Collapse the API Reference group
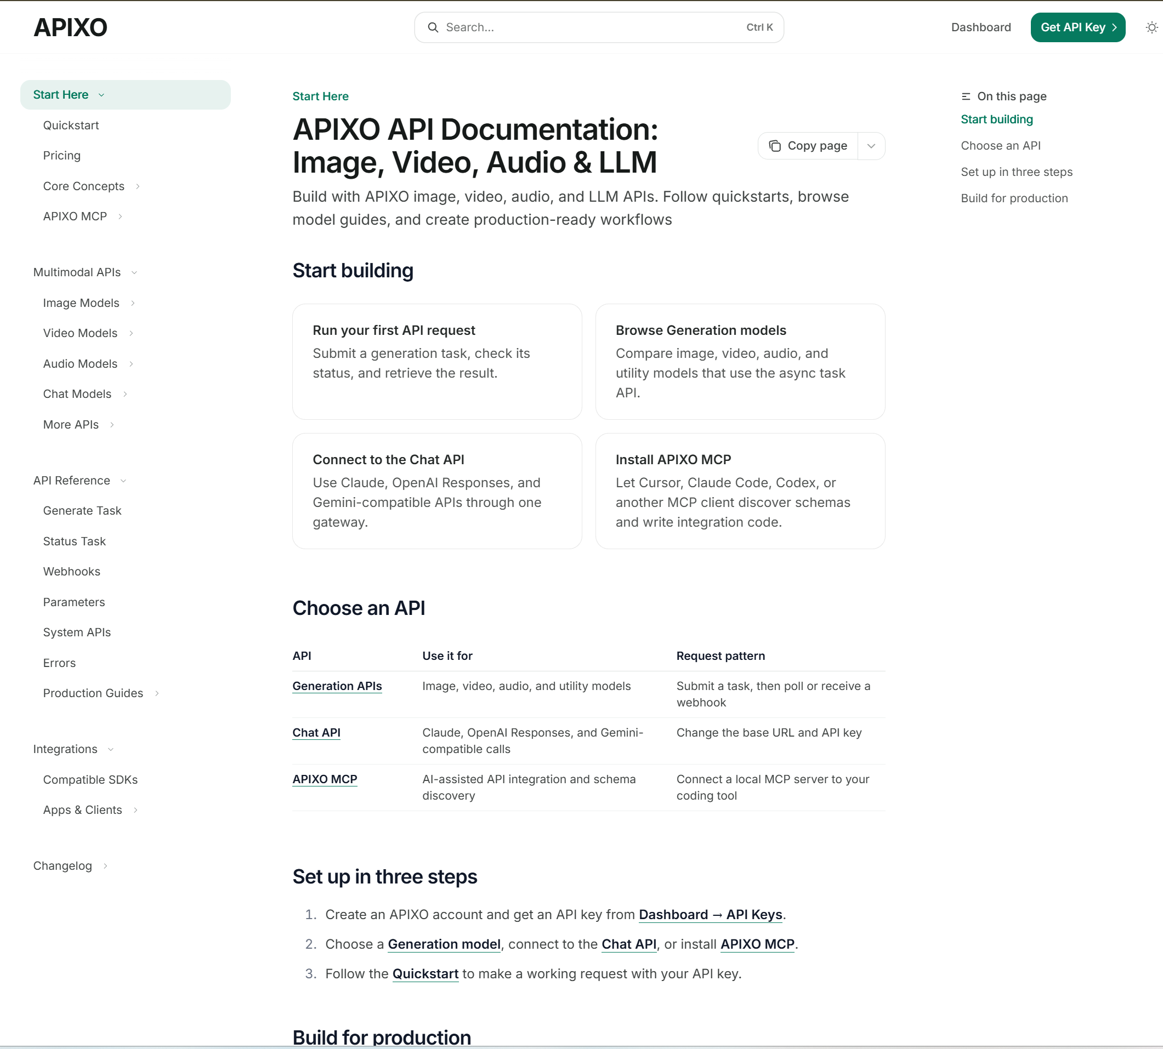The height and width of the screenshot is (1049, 1163). click(123, 481)
